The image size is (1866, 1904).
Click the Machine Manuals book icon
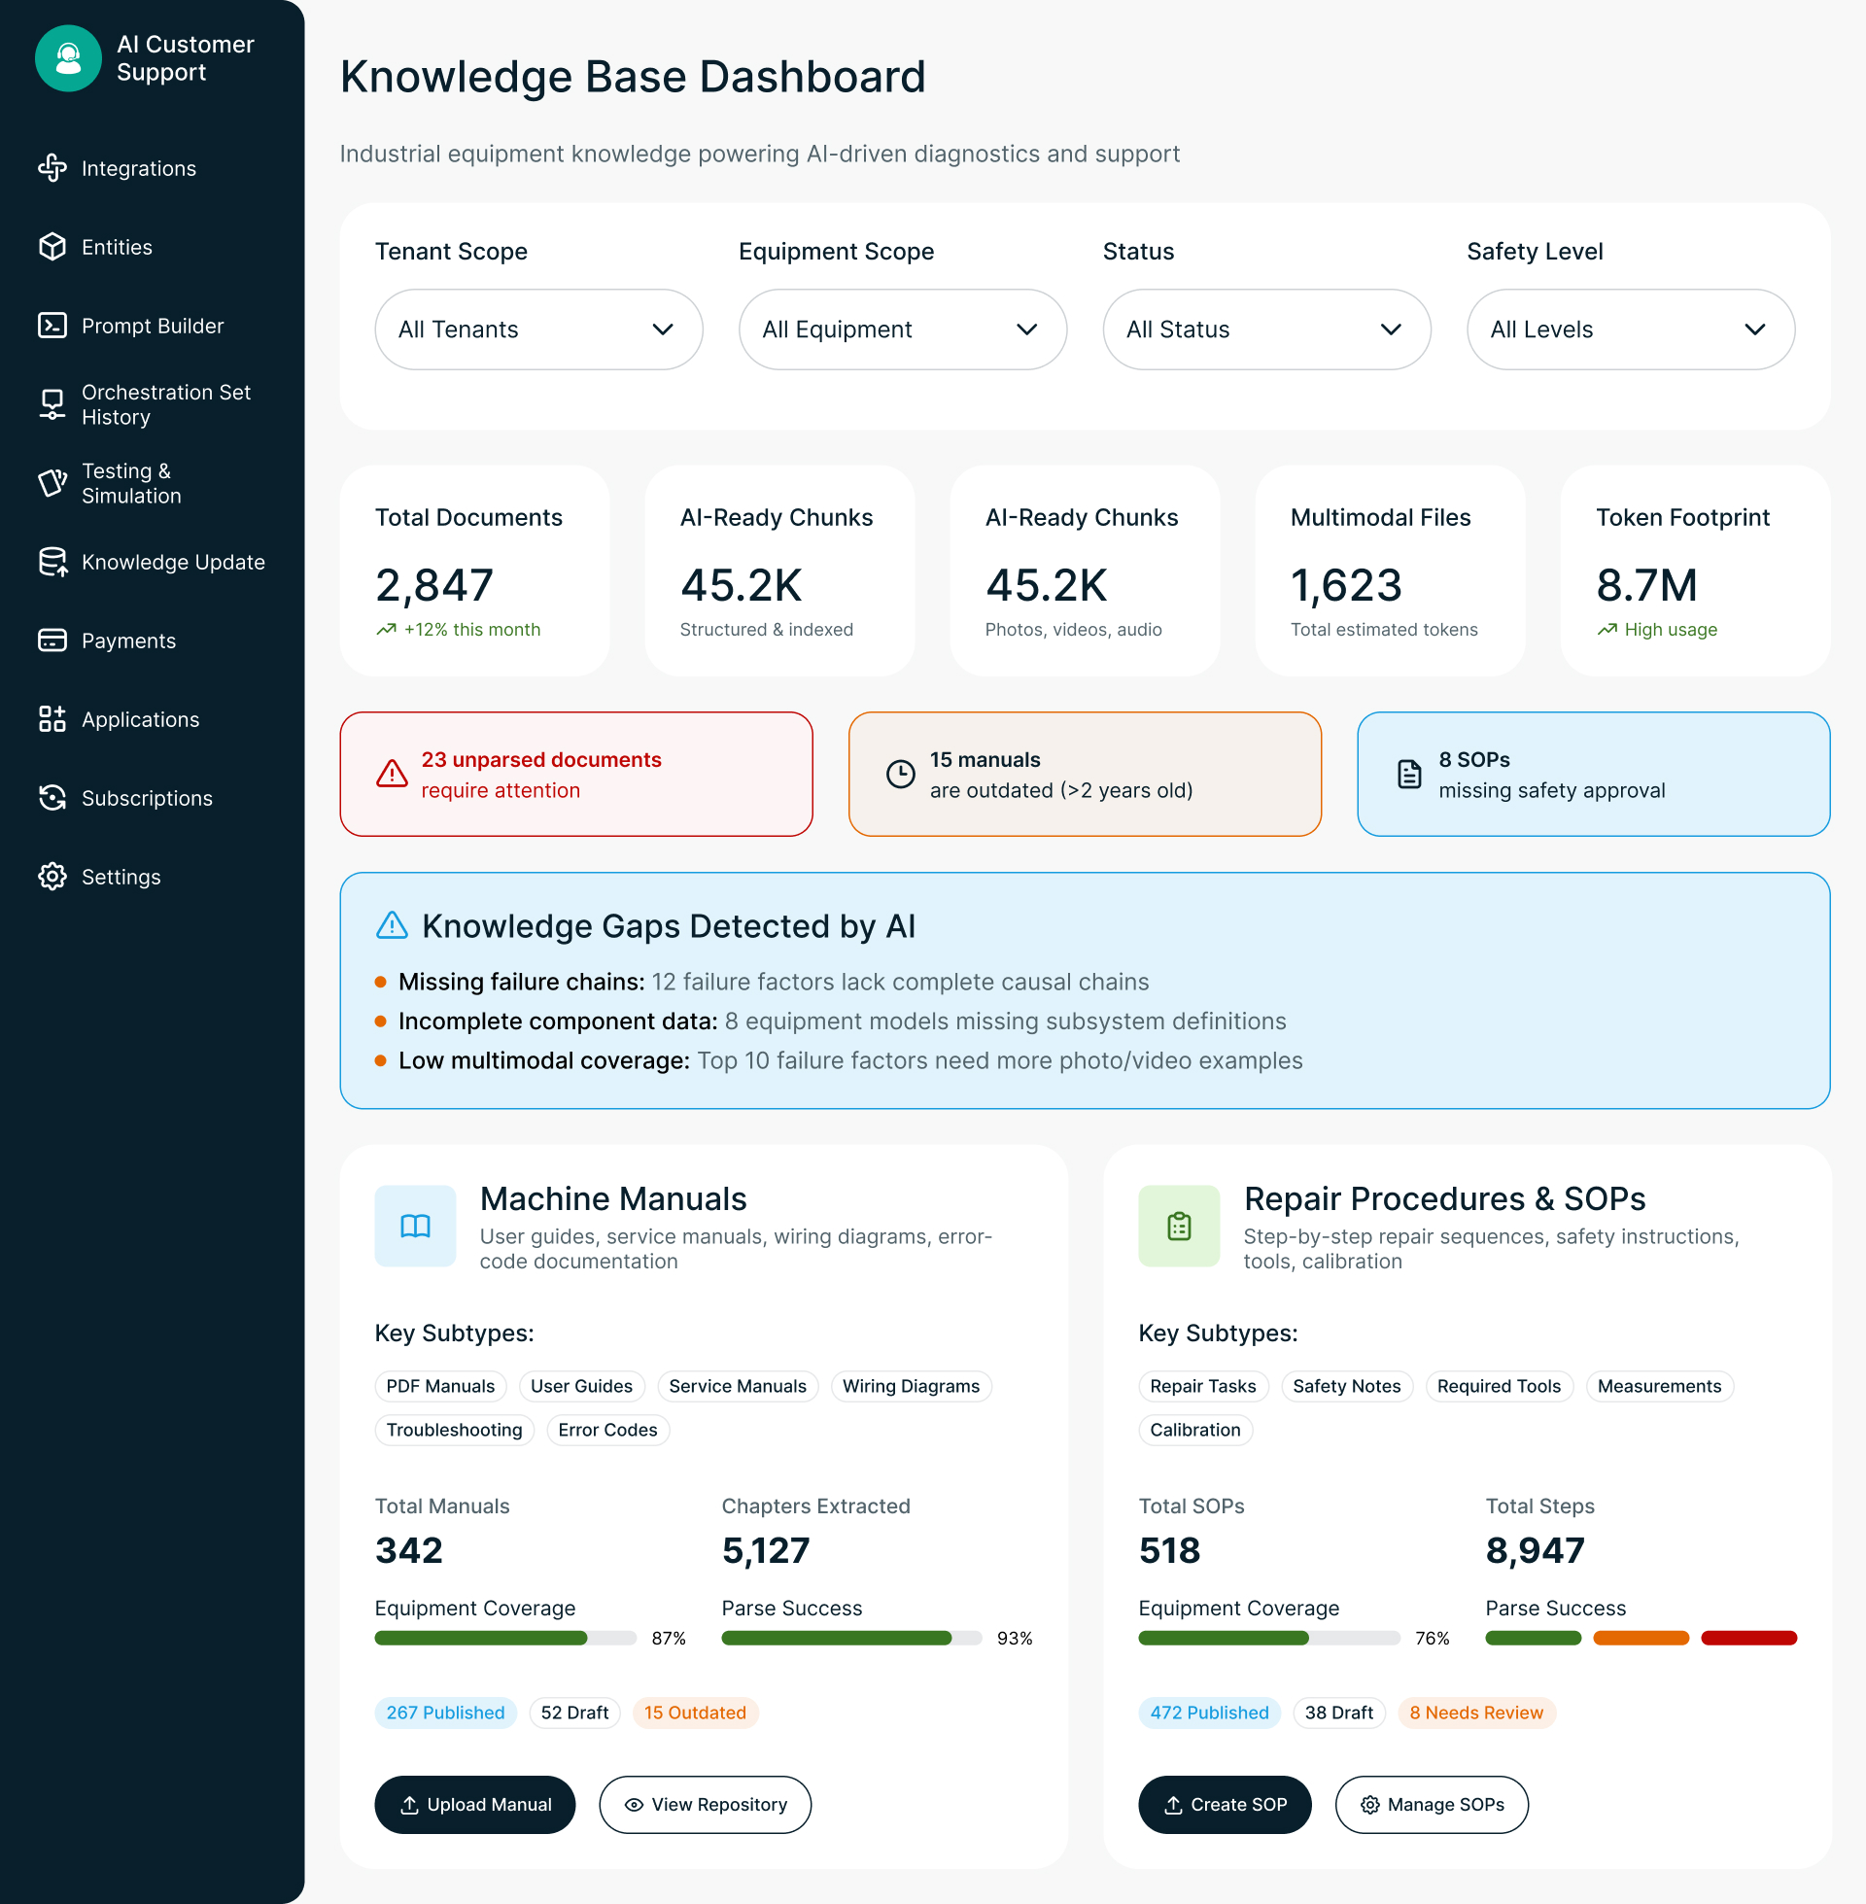click(x=415, y=1226)
